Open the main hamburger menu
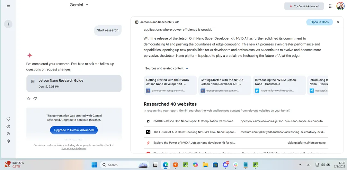 pos(8,6)
